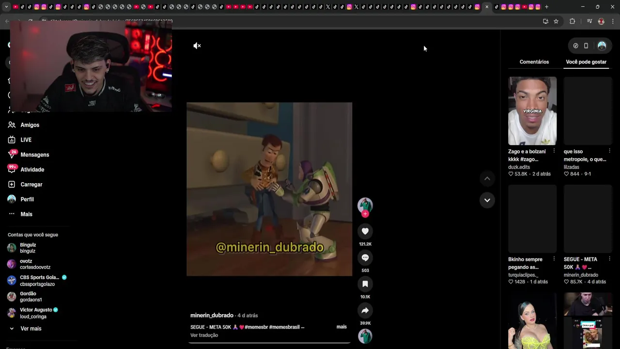
Task: Open followed account ovotz
Action: [x=35, y=264]
